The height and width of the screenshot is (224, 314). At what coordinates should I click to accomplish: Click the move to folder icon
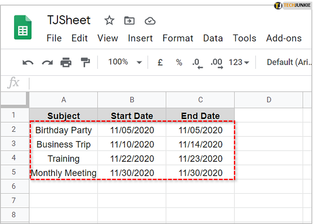pyautogui.click(x=129, y=20)
